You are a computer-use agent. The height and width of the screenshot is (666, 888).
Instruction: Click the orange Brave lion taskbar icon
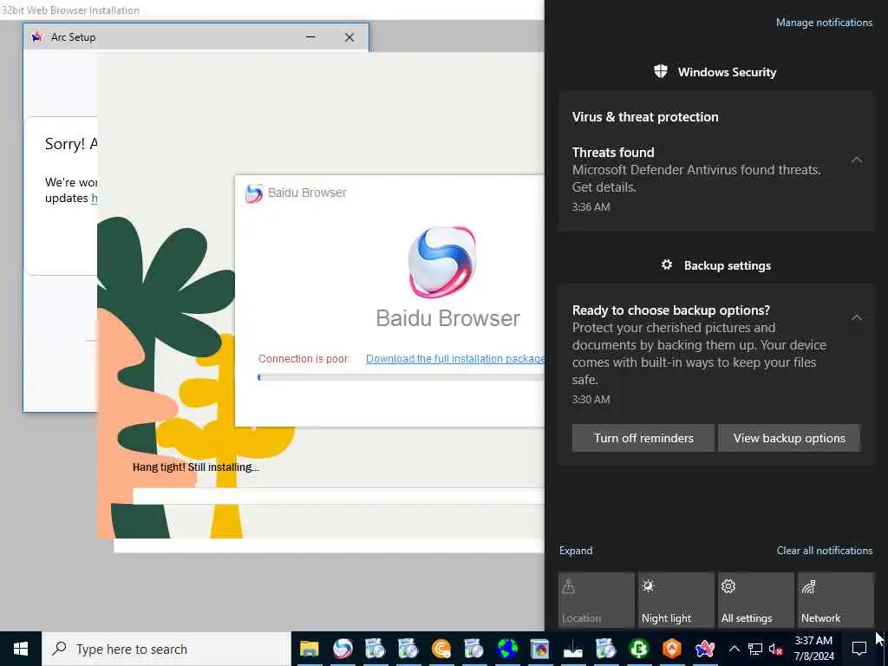click(672, 649)
